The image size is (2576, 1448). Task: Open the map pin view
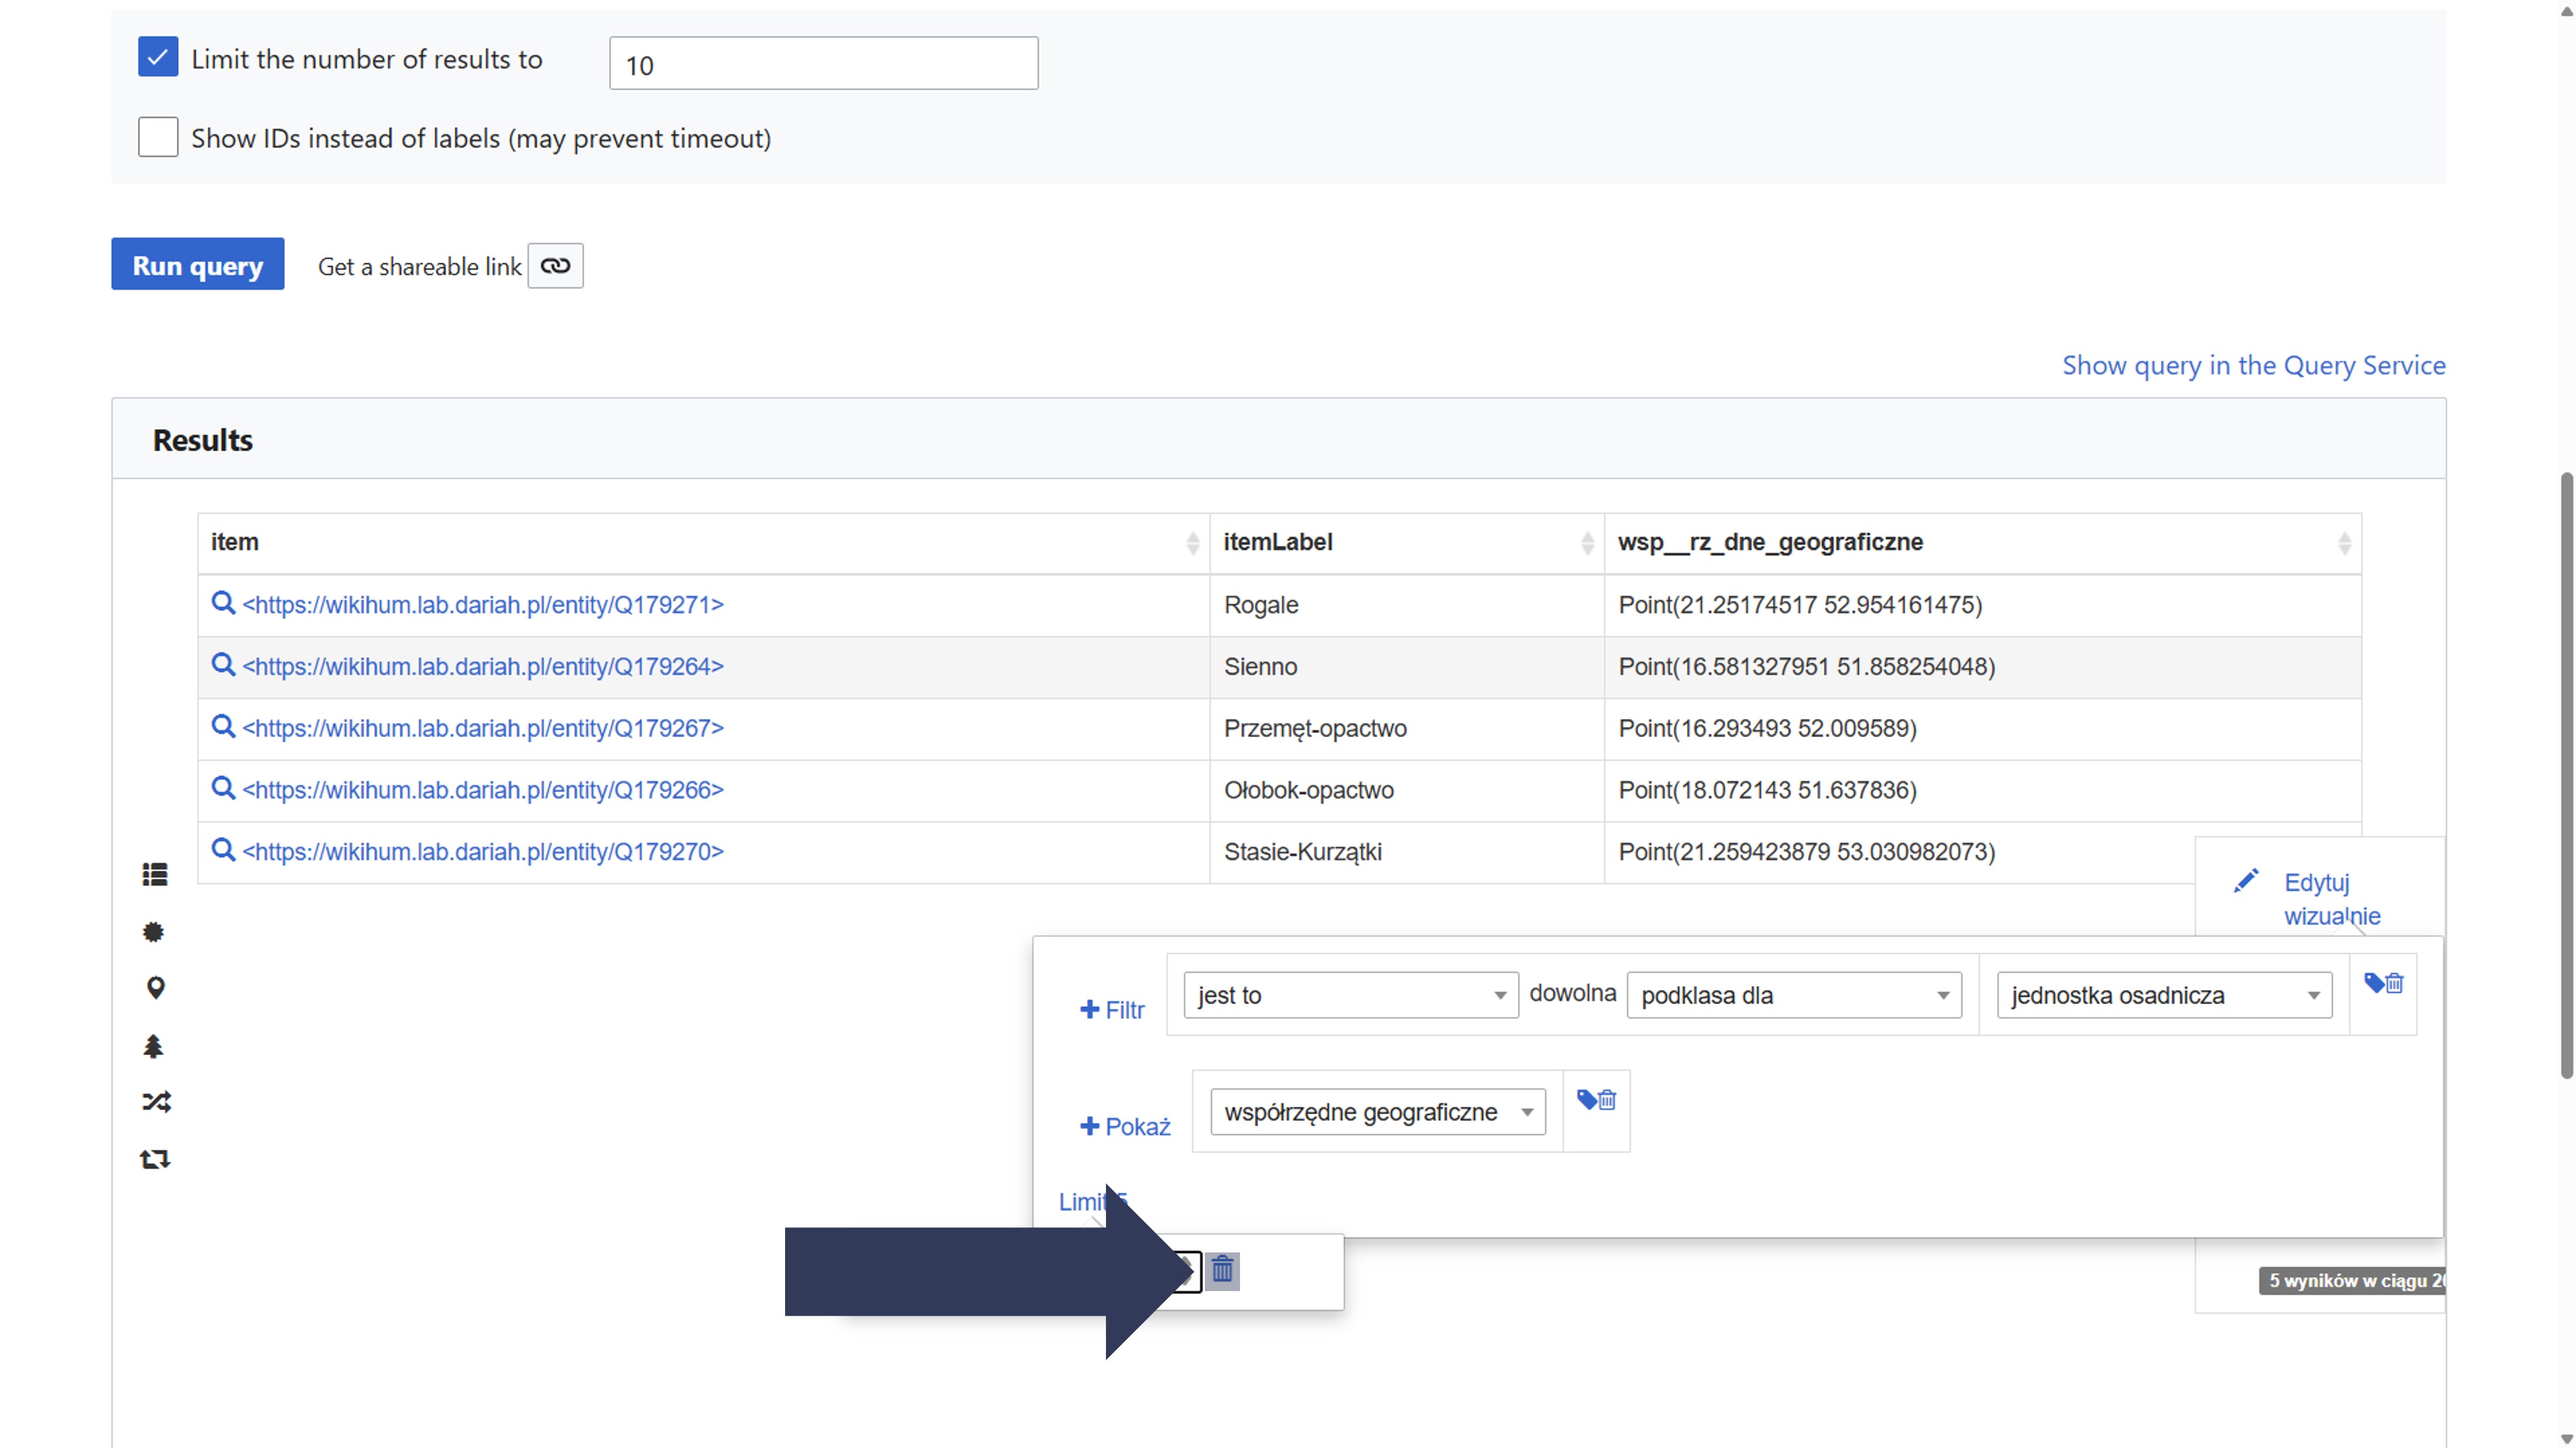click(x=155, y=988)
